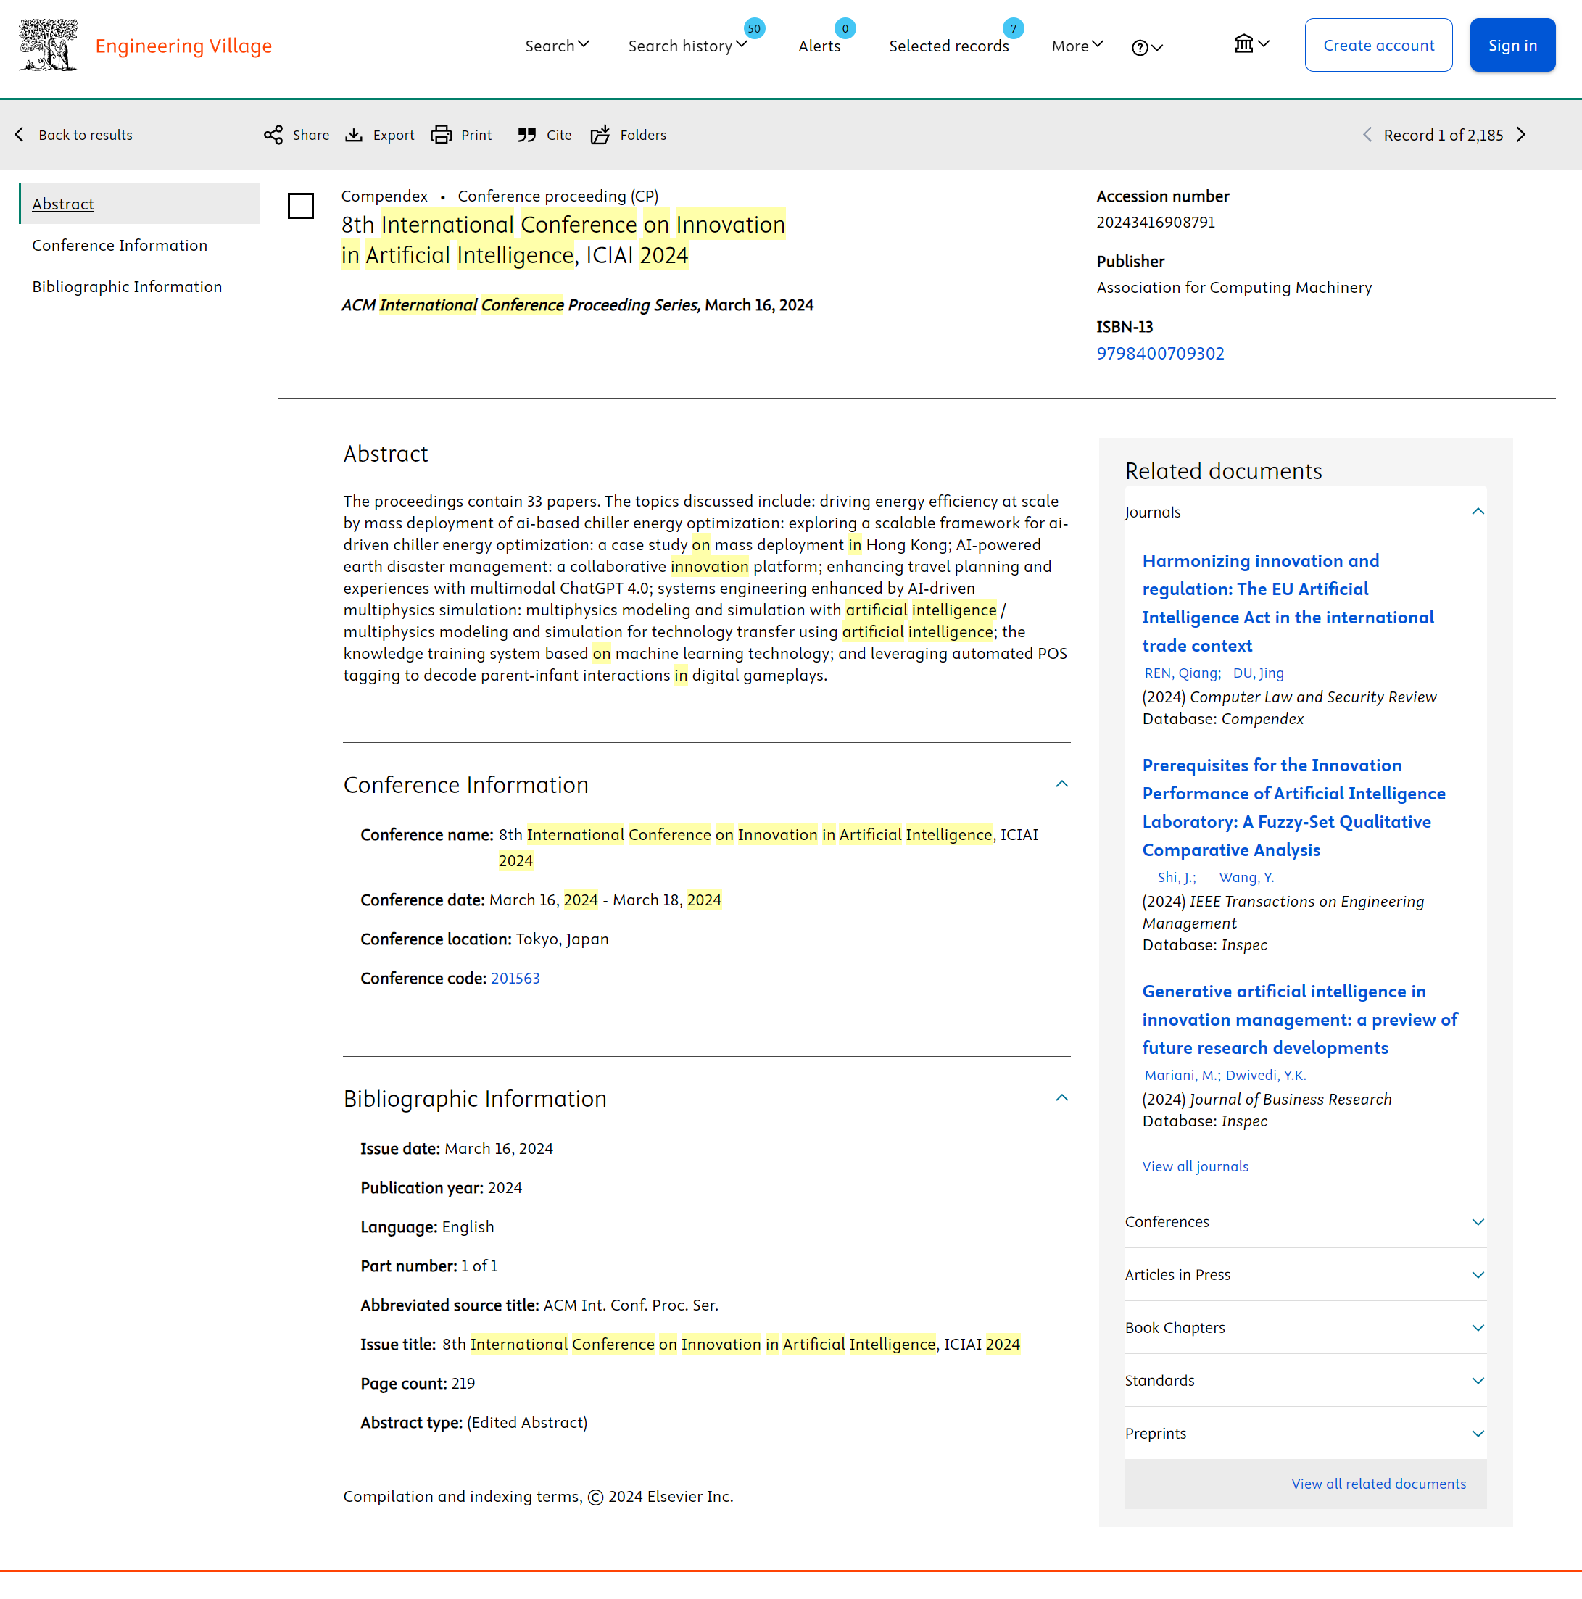Click Back to results link
1582x1599 pixels.
click(x=86, y=135)
